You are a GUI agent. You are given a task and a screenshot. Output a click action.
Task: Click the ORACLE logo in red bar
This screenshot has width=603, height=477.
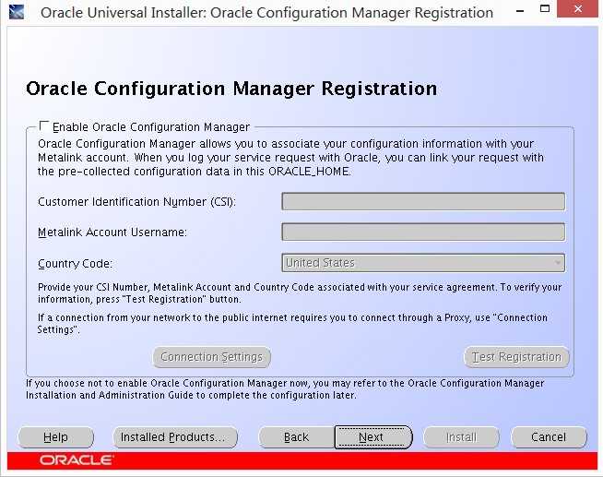click(77, 460)
